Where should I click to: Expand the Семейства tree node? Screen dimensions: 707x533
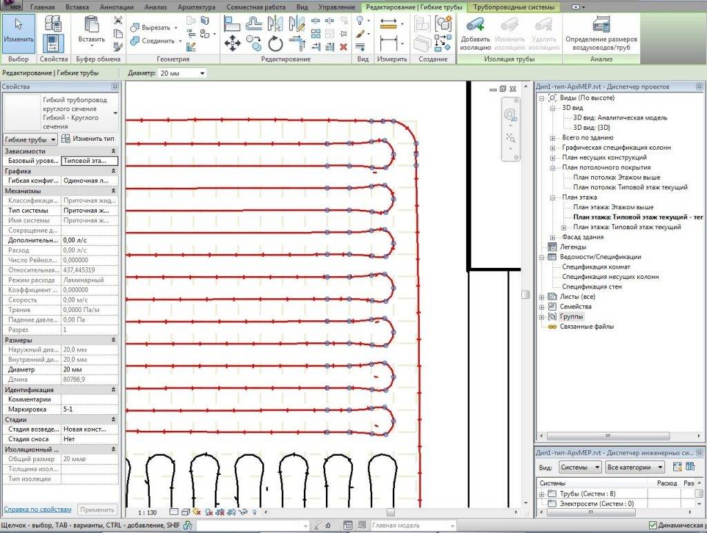click(x=542, y=307)
